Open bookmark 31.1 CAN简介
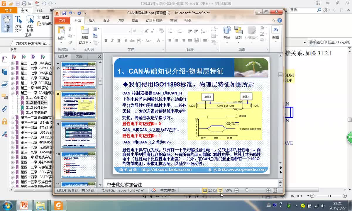352x211 pixels. (36, 98)
